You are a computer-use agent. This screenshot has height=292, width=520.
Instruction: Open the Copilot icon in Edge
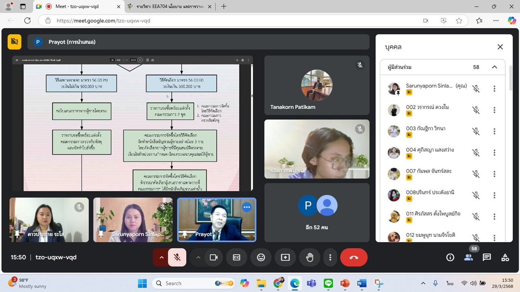[x=511, y=21]
